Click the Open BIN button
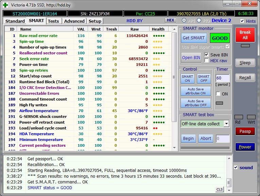260x196 pixels. point(191,57)
